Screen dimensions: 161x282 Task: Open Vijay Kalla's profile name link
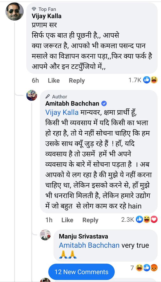[47, 16]
